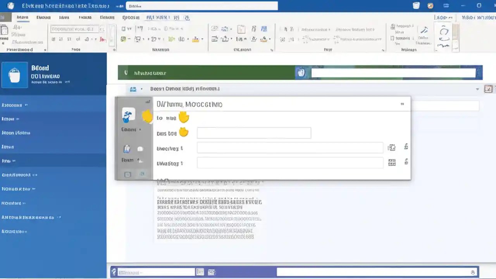Switch to the first ribbon tab
This screenshot has width=496, height=279.
coord(22,17)
